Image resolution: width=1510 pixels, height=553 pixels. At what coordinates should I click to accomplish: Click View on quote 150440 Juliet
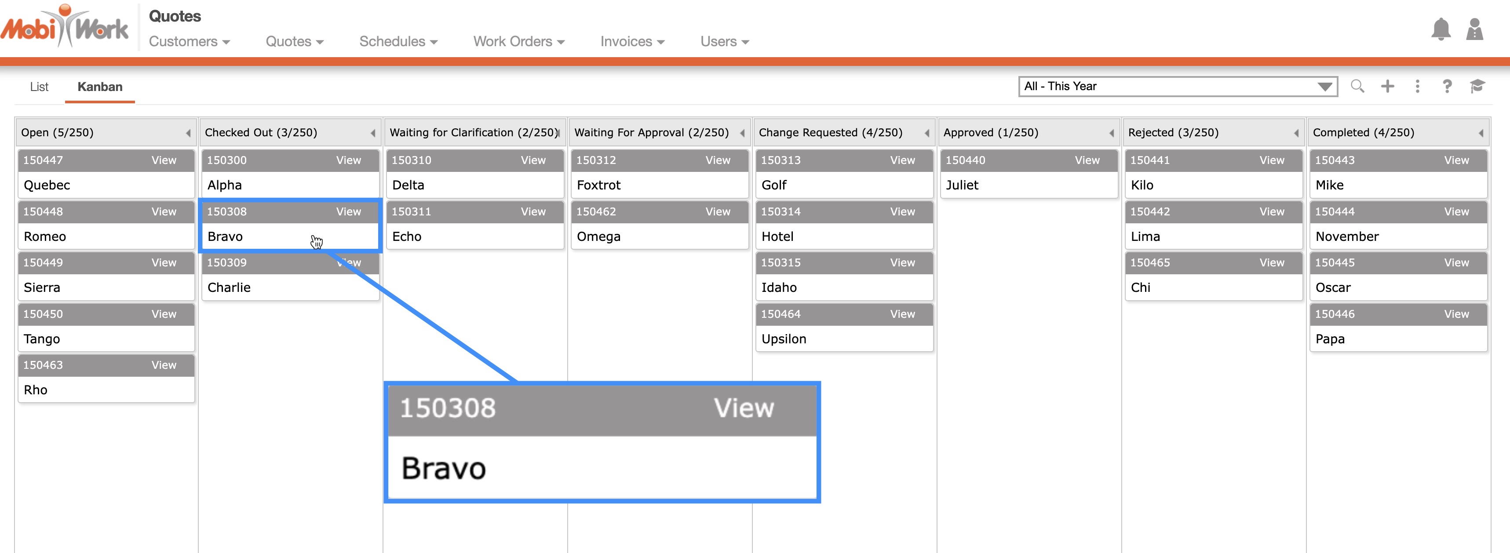[x=1087, y=160]
